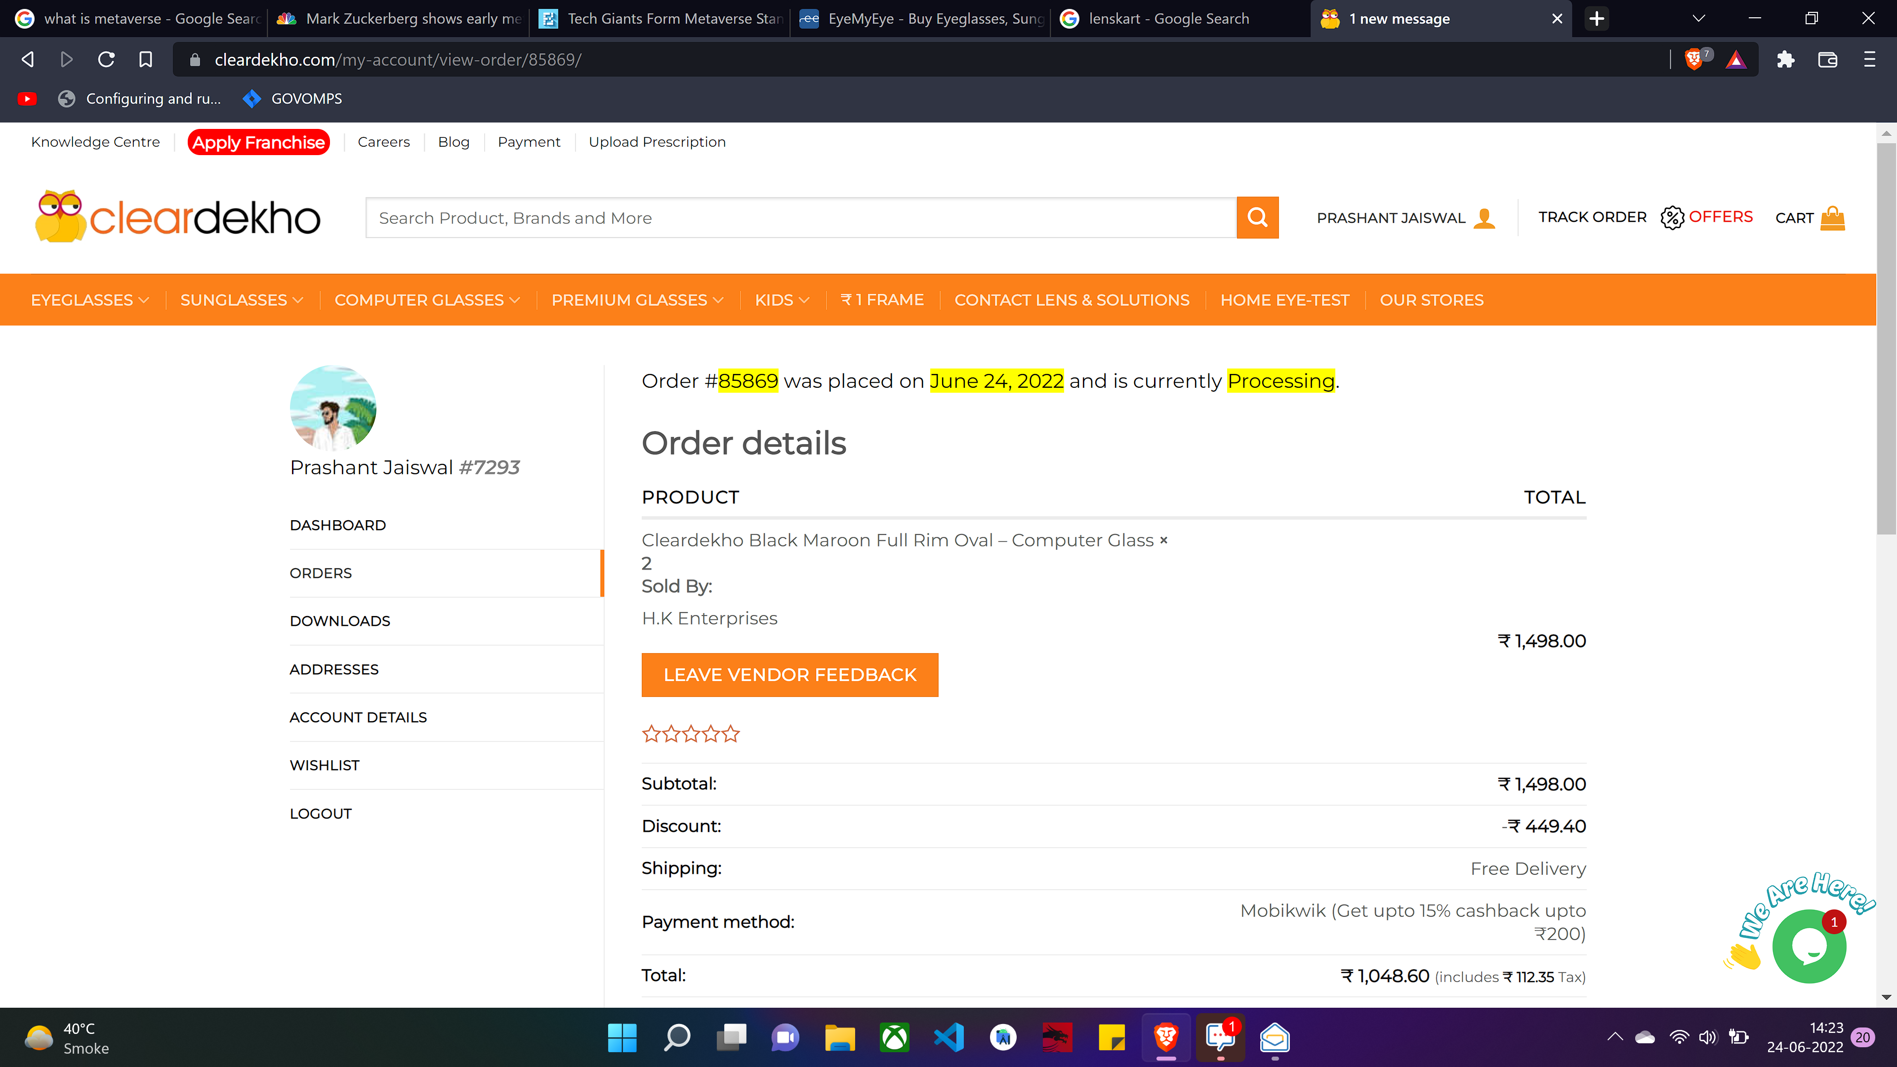Open the Brave wallet icon

pyautogui.click(x=1827, y=60)
